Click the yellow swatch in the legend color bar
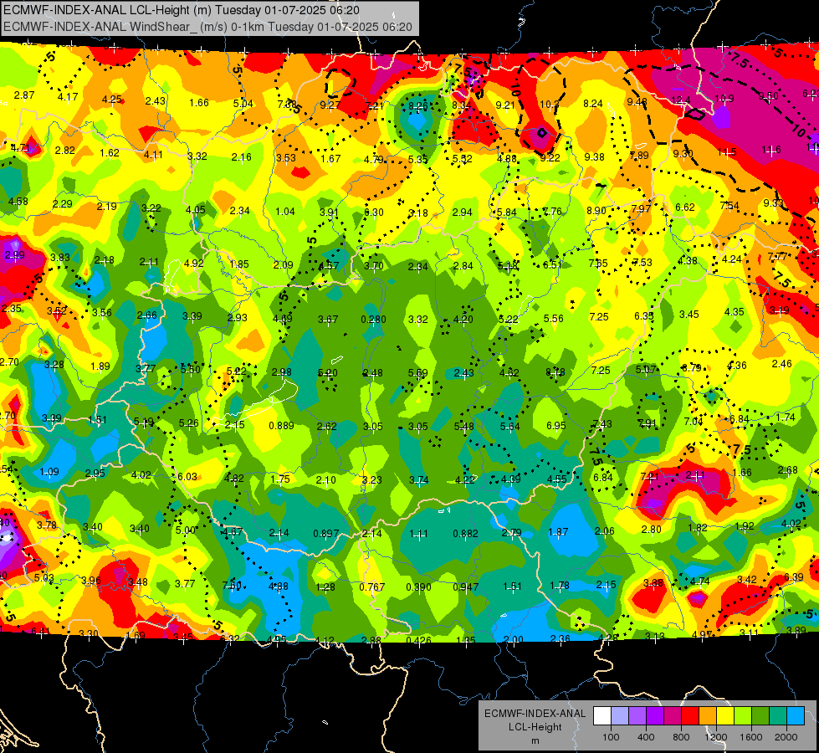The image size is (819, 753). tap(725, 716)
